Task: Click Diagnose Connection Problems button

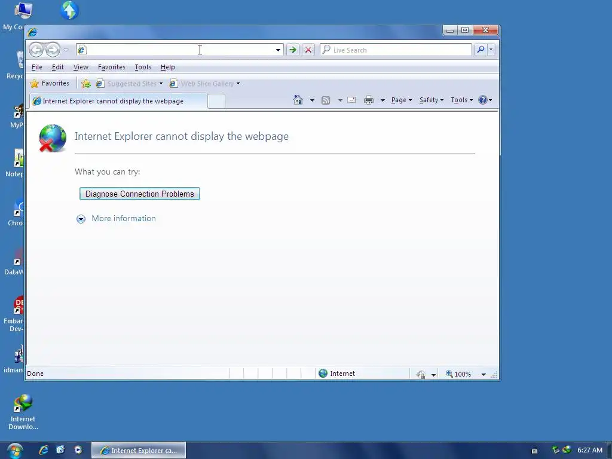Action: coord(140,194)
